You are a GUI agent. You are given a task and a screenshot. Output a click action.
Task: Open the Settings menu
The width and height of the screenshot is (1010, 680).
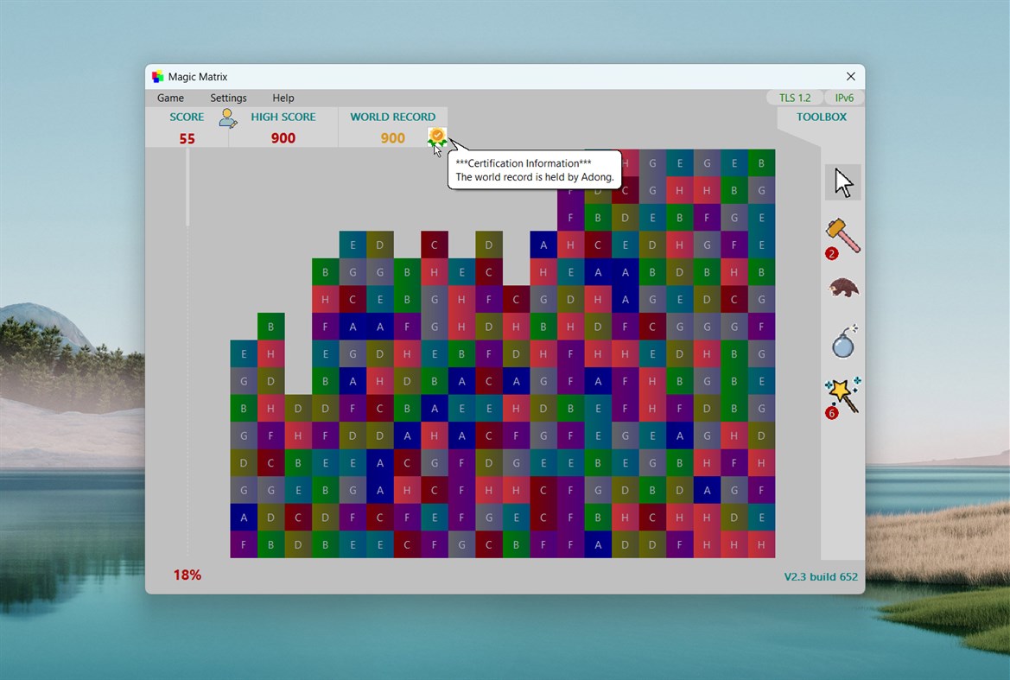click(228, 98)
